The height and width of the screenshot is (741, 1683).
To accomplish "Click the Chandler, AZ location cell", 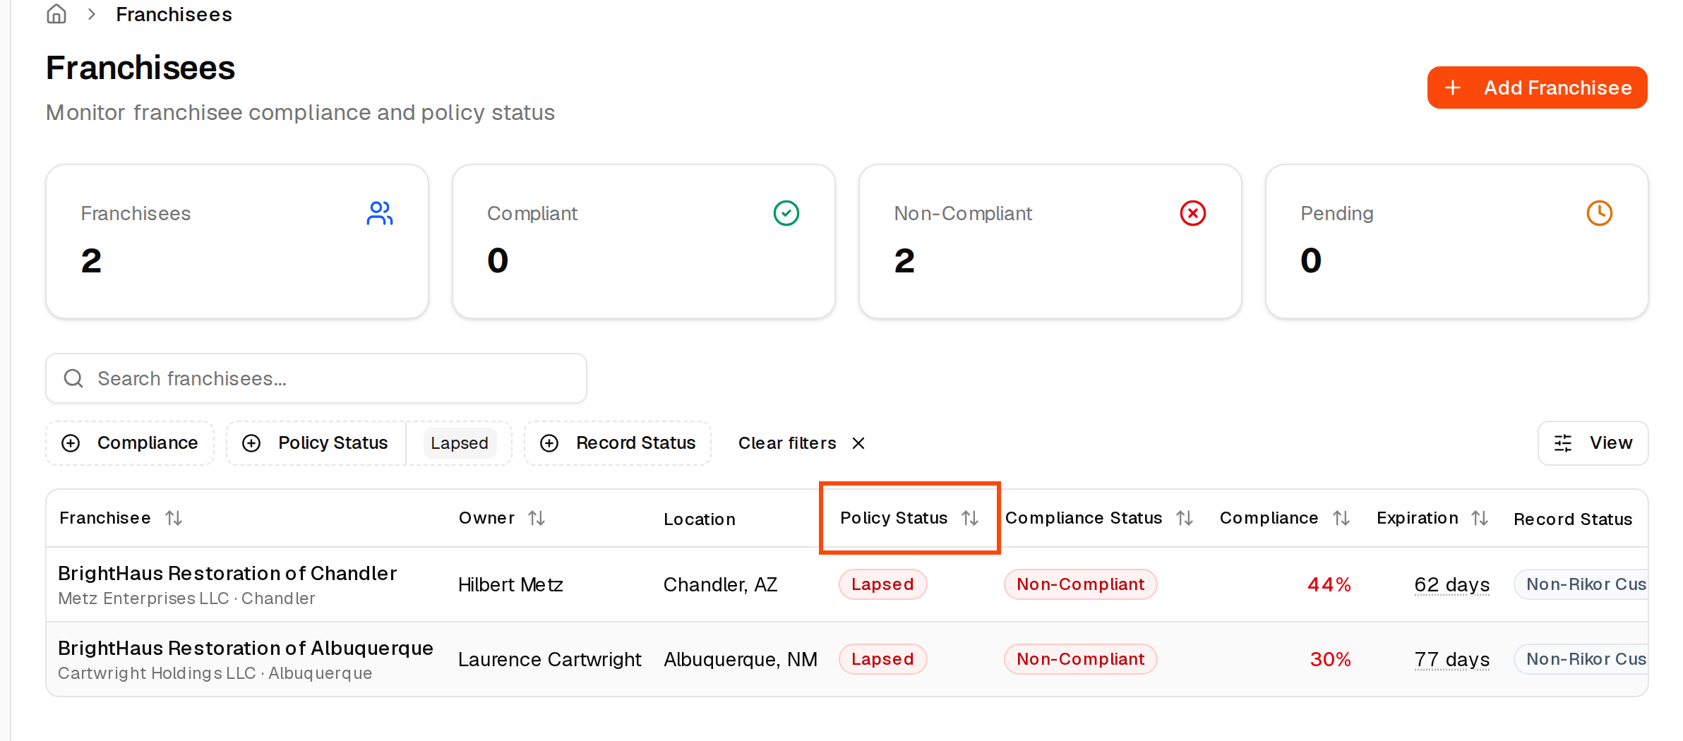I will [720, 584].
